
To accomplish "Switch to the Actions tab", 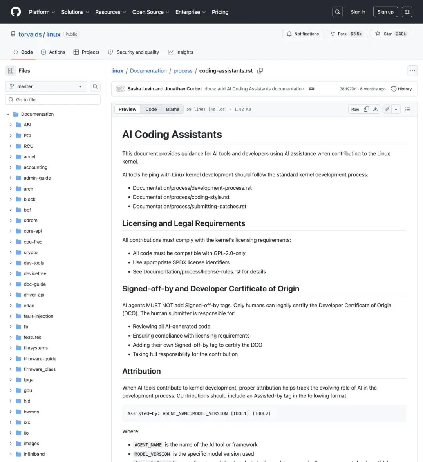I will (53, 52).
